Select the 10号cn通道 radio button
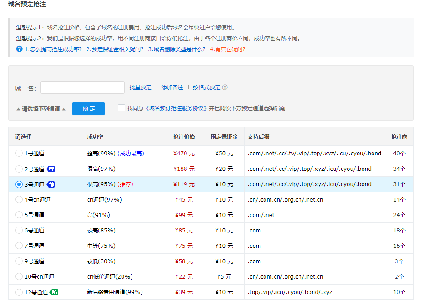The height and width of the screenshot is (304, 422). 19,276
